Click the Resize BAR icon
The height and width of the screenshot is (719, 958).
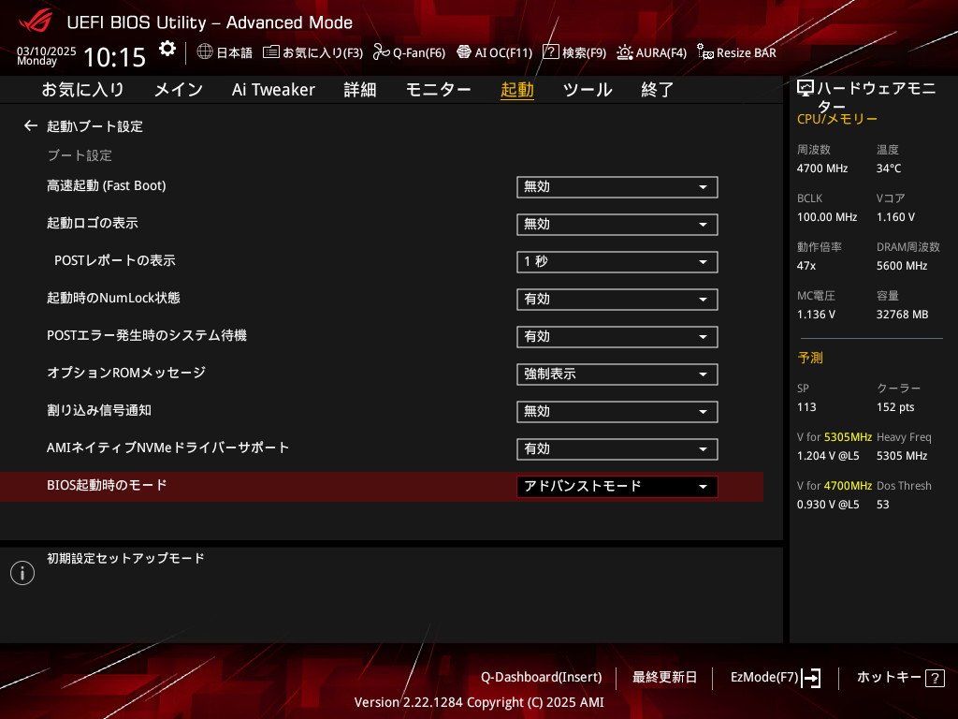point(705,52)
